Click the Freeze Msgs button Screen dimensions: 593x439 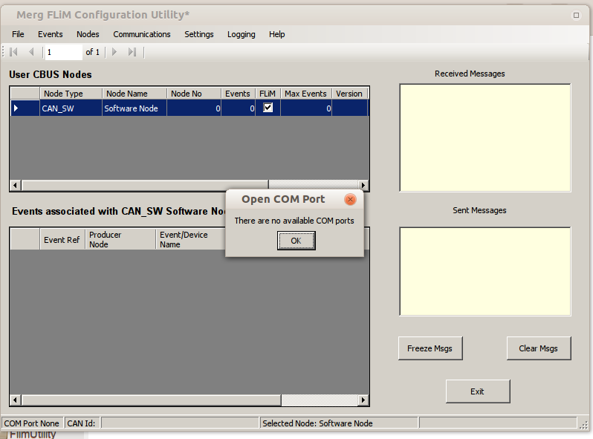point(430,348)
